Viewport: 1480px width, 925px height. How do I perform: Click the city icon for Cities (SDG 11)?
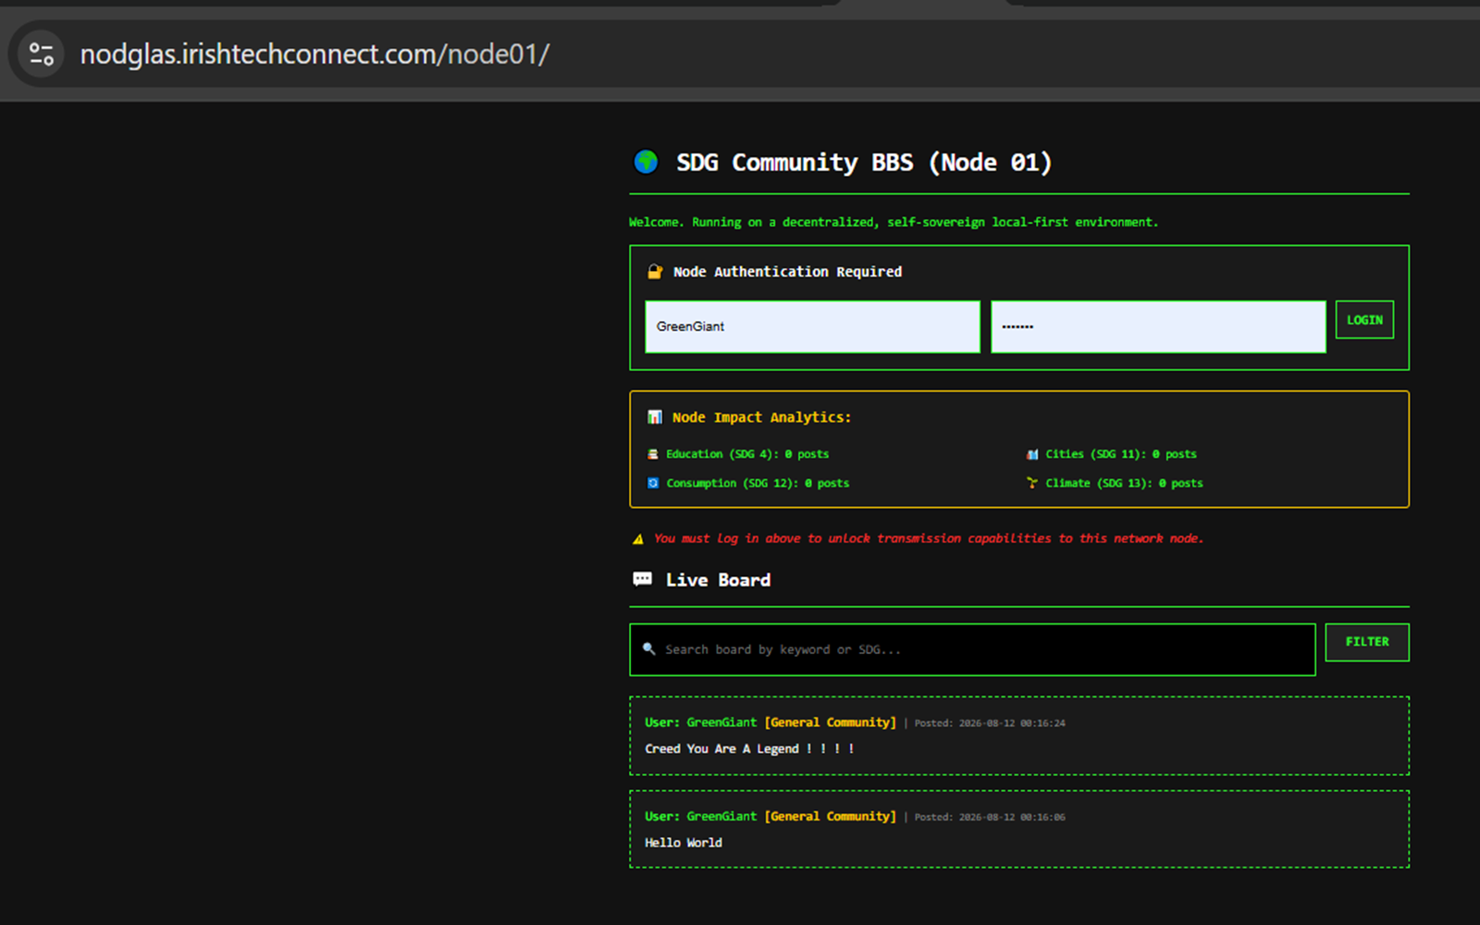[x=1032, y=454]
